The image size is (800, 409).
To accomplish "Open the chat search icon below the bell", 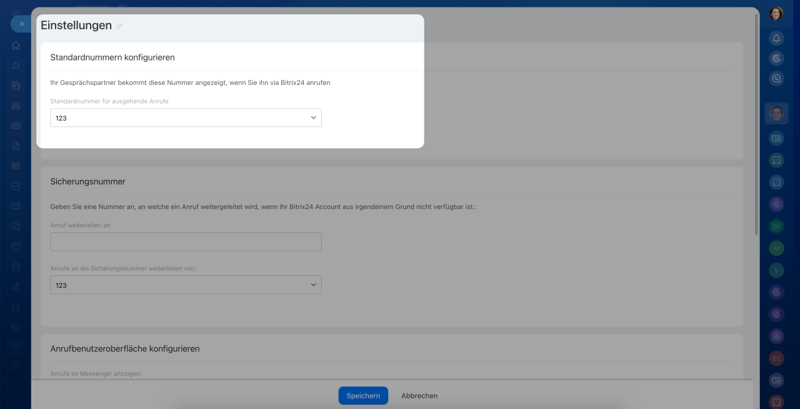I will (776, 79).
